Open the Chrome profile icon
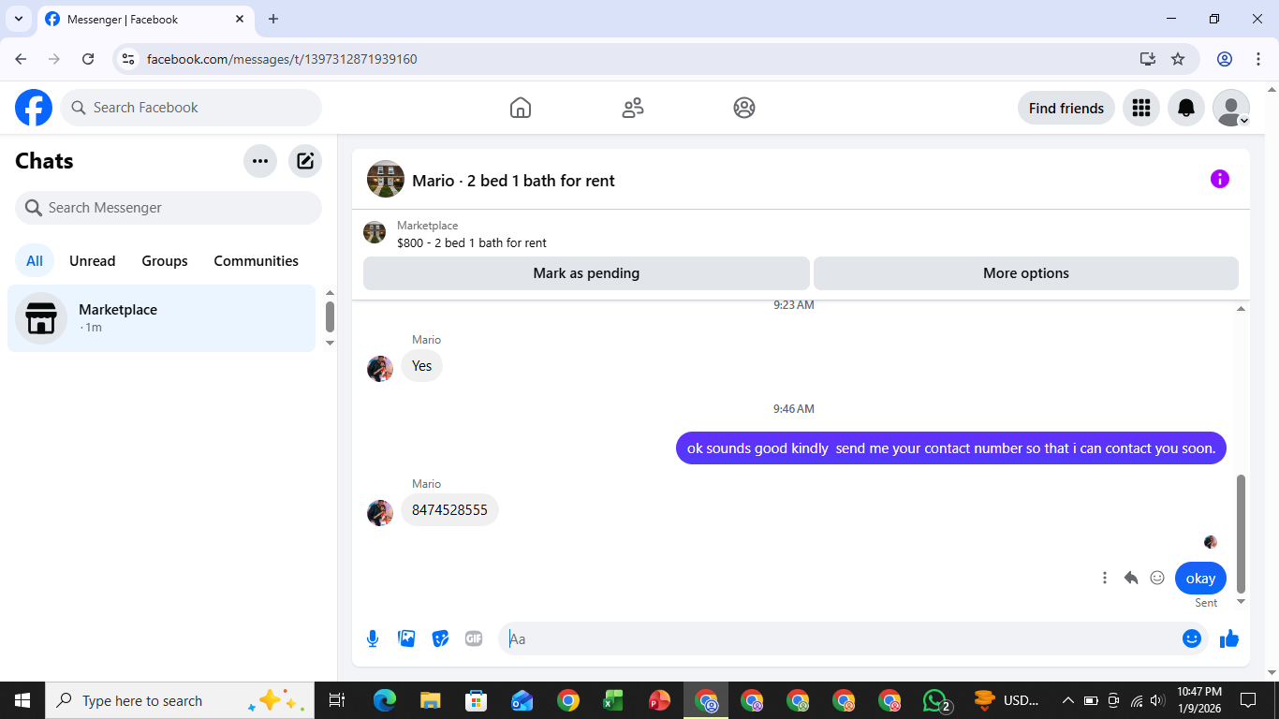 (1225, 59)
